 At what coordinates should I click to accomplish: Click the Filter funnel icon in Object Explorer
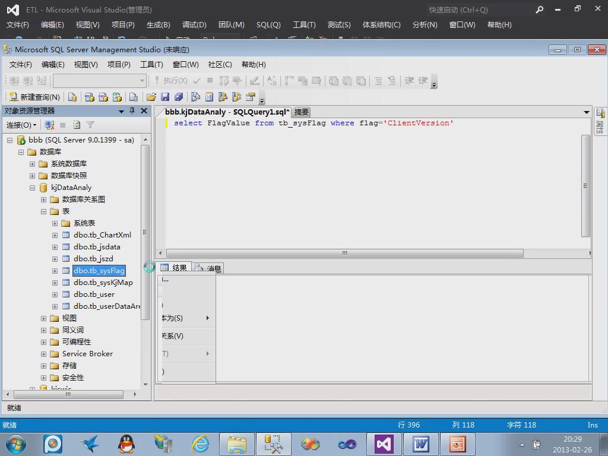click(90, 125)
